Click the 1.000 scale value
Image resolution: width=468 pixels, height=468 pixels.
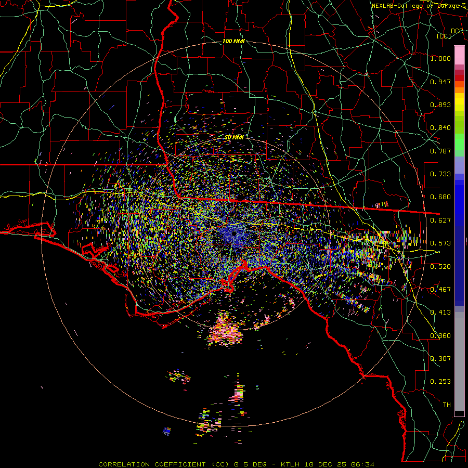(x=440, y=58)
